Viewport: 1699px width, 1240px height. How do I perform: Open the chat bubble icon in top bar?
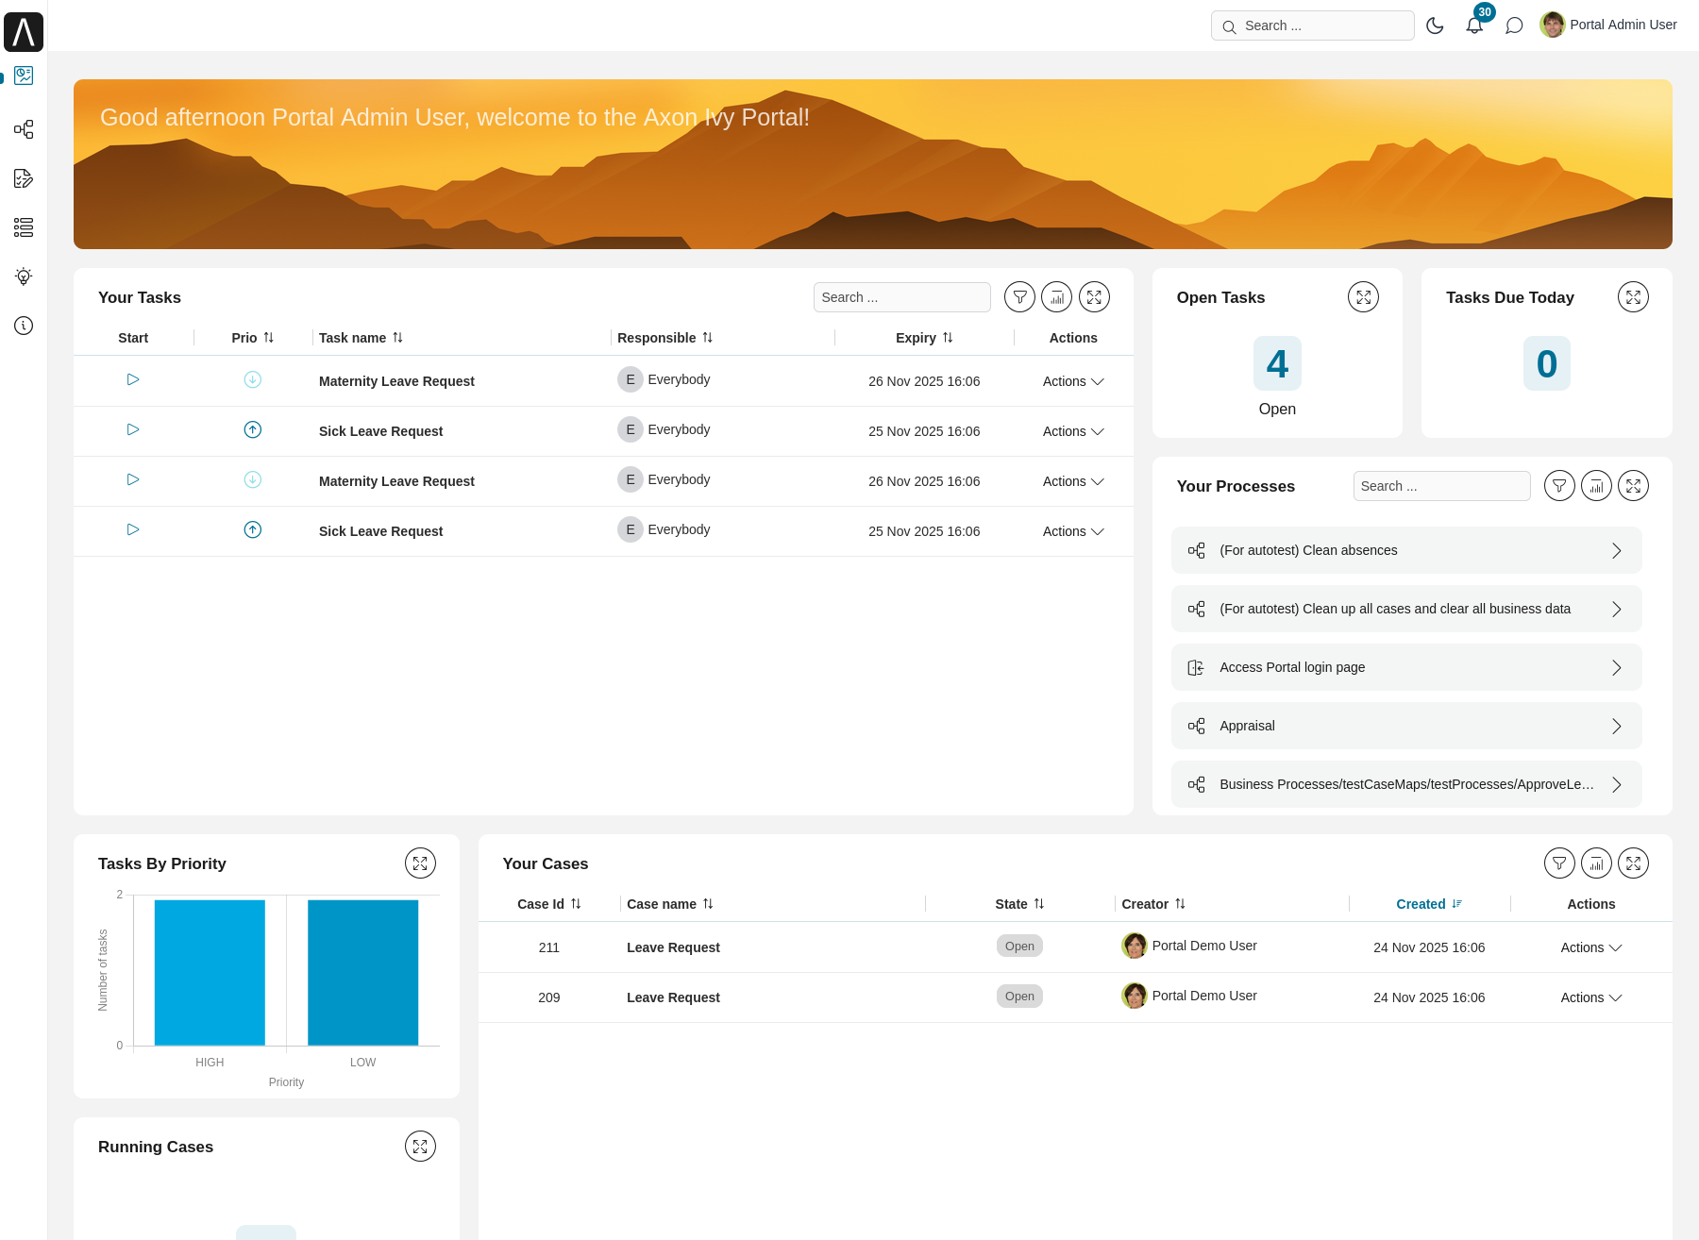coord(1515,25)
